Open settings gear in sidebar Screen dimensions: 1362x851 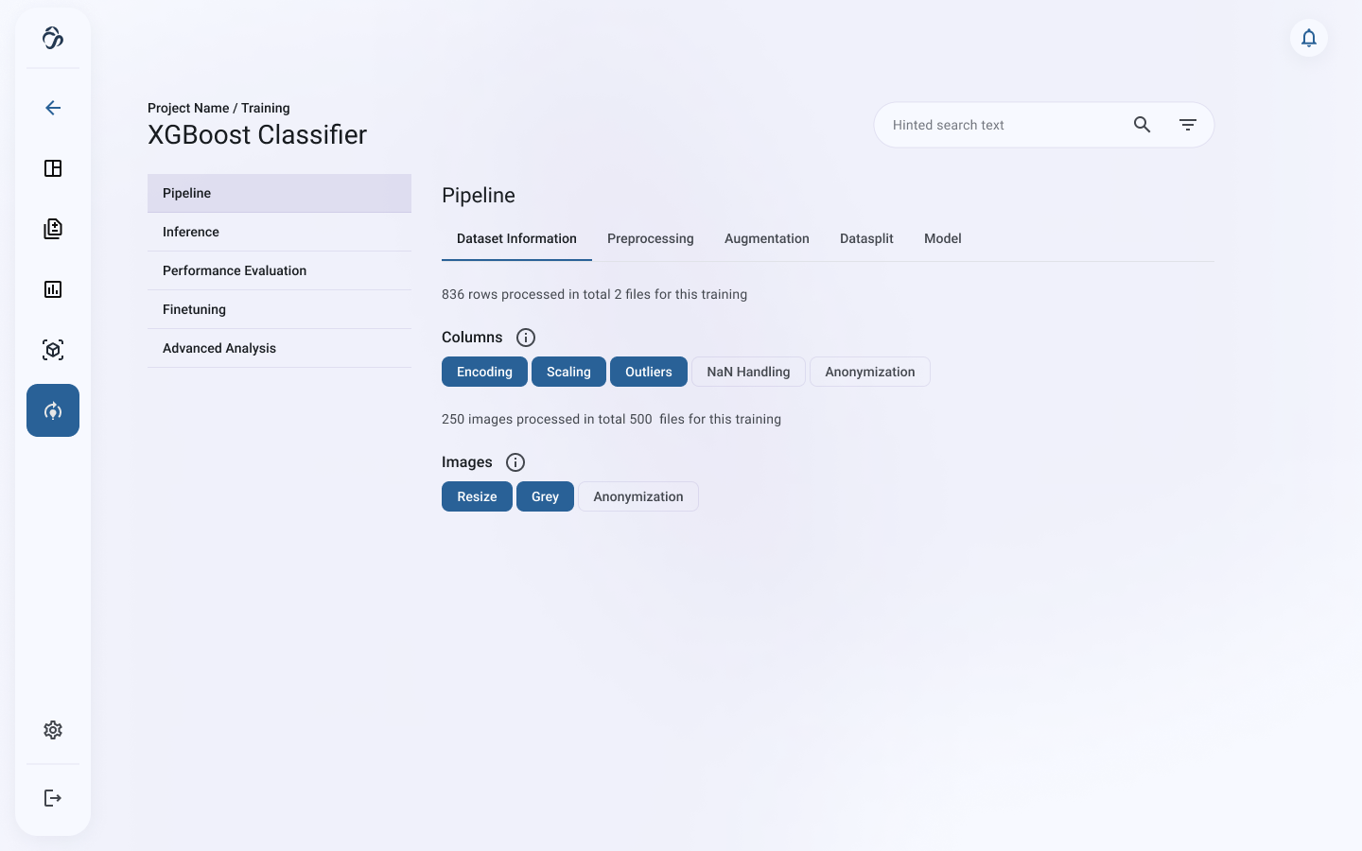point(53,730)
